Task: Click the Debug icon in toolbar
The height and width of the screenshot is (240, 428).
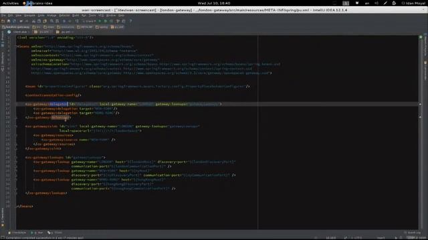Action: coord(105,21)
